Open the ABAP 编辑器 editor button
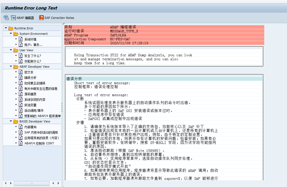 coord(22,18)
